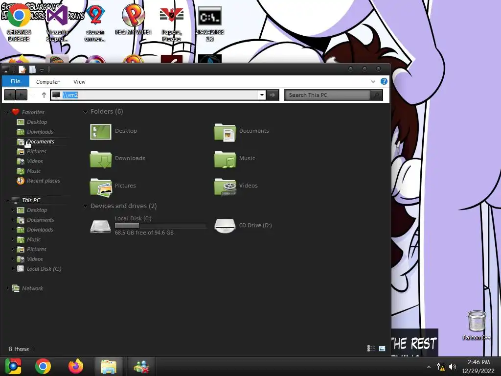Switch to details view layout
The width and height of the screenshot is (501, 376).
click(371, 348)
